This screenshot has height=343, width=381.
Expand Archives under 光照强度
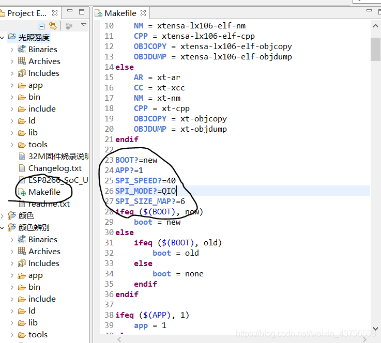[12, 61]
